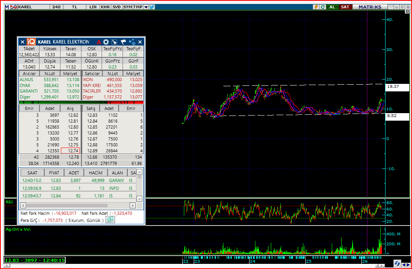This screenshot has width=412, height=269.
Task: Open the green money icon next to Günlük
Action: 110,219
